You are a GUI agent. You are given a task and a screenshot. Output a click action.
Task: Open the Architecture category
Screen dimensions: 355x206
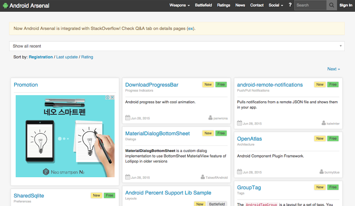[245, 144]
